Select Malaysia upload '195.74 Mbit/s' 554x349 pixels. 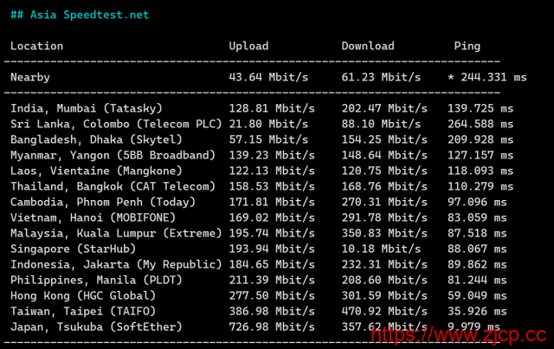point(272,233)
